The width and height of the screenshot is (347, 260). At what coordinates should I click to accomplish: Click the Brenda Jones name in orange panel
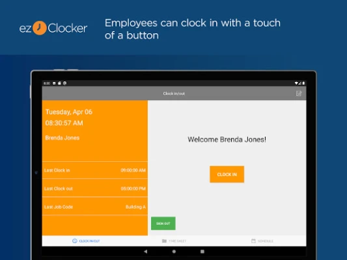62,138
